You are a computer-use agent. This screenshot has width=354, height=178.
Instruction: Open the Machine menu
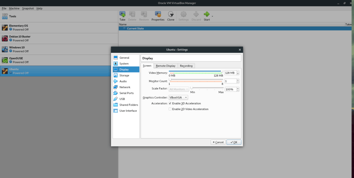[14, 9]
